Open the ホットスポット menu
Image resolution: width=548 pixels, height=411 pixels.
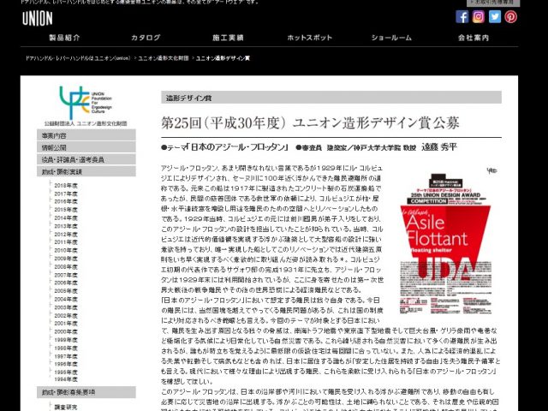click(310, 38)
